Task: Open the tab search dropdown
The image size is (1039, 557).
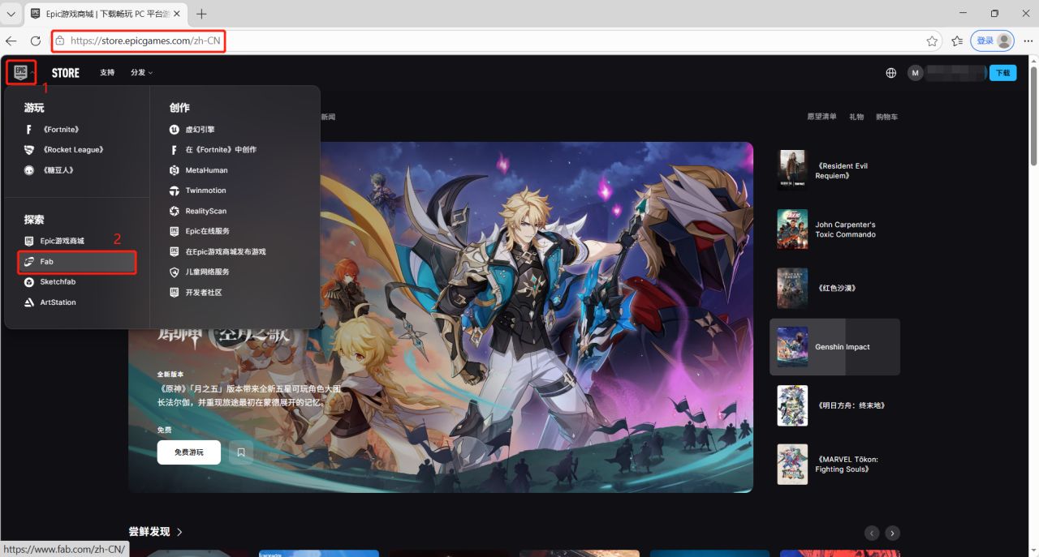Action: point(11,14)
